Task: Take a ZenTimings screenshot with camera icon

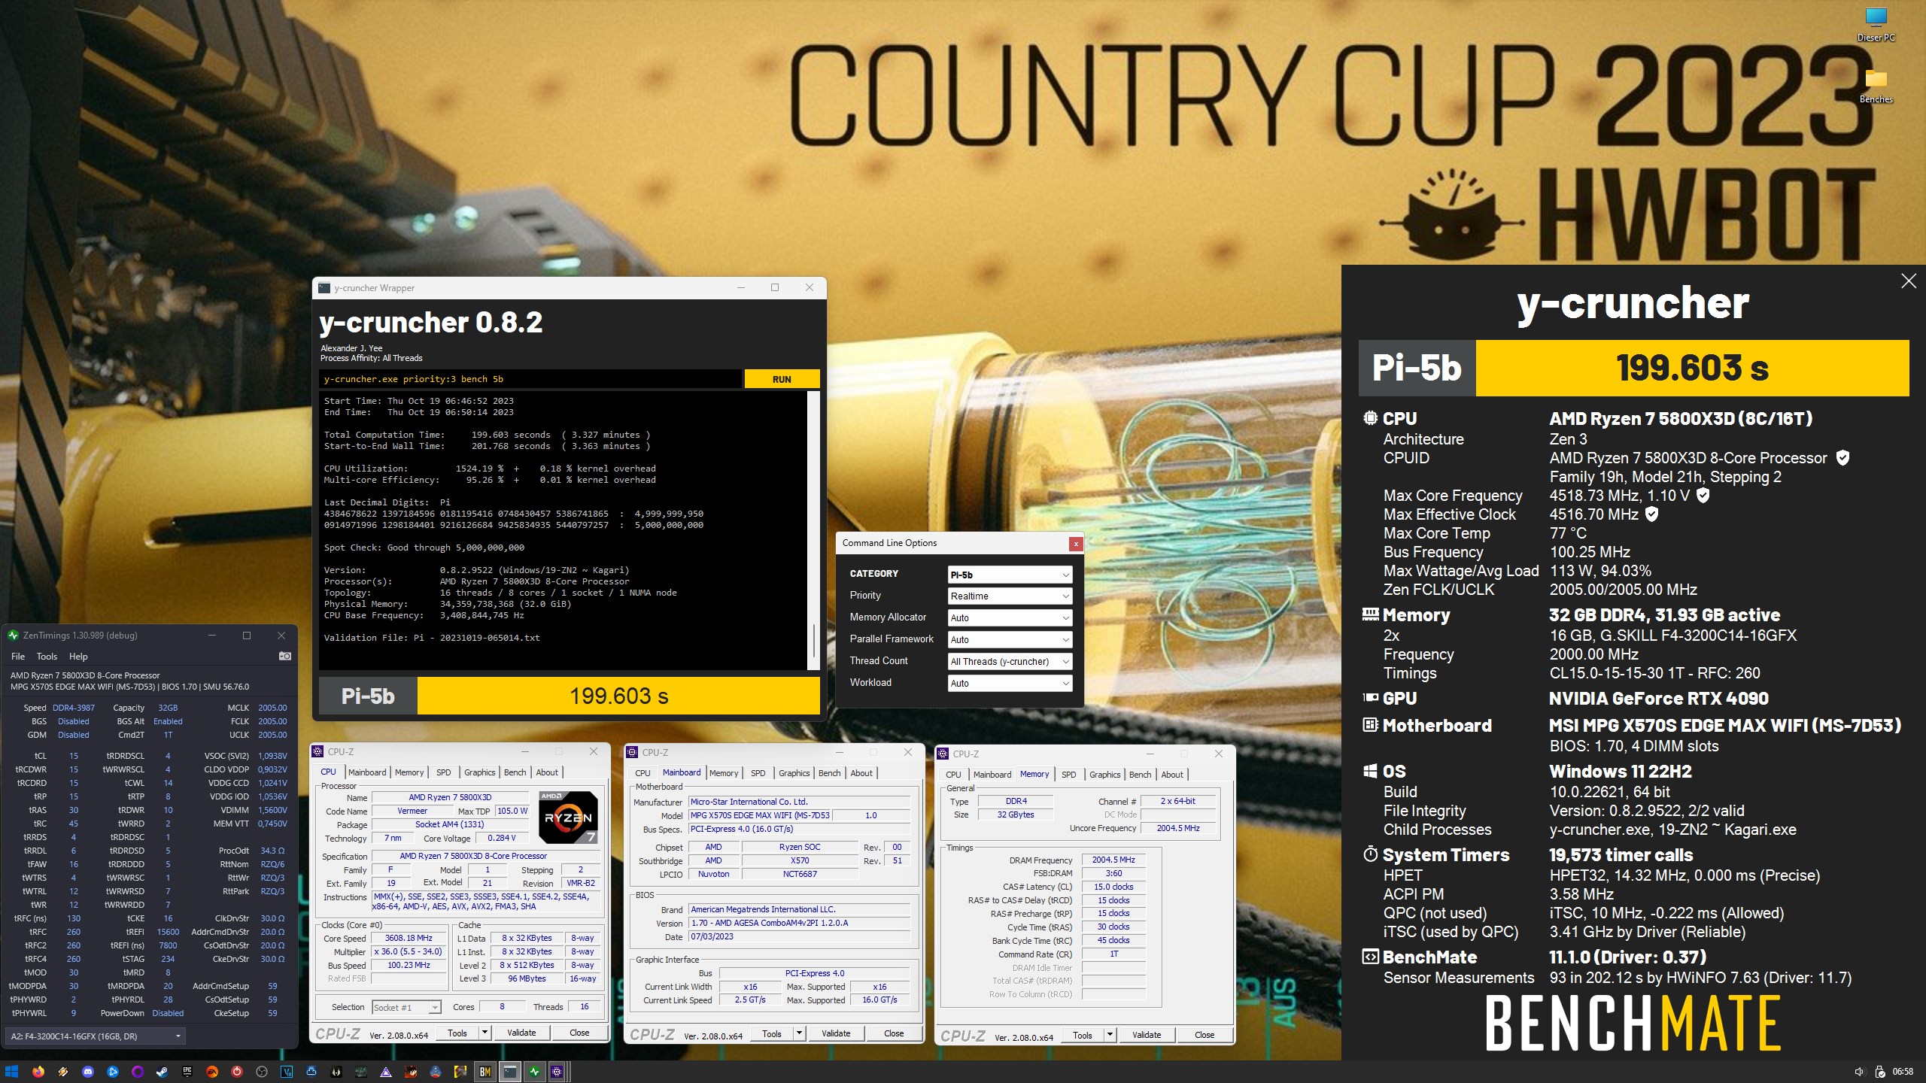Action: [x=285, y=656]
